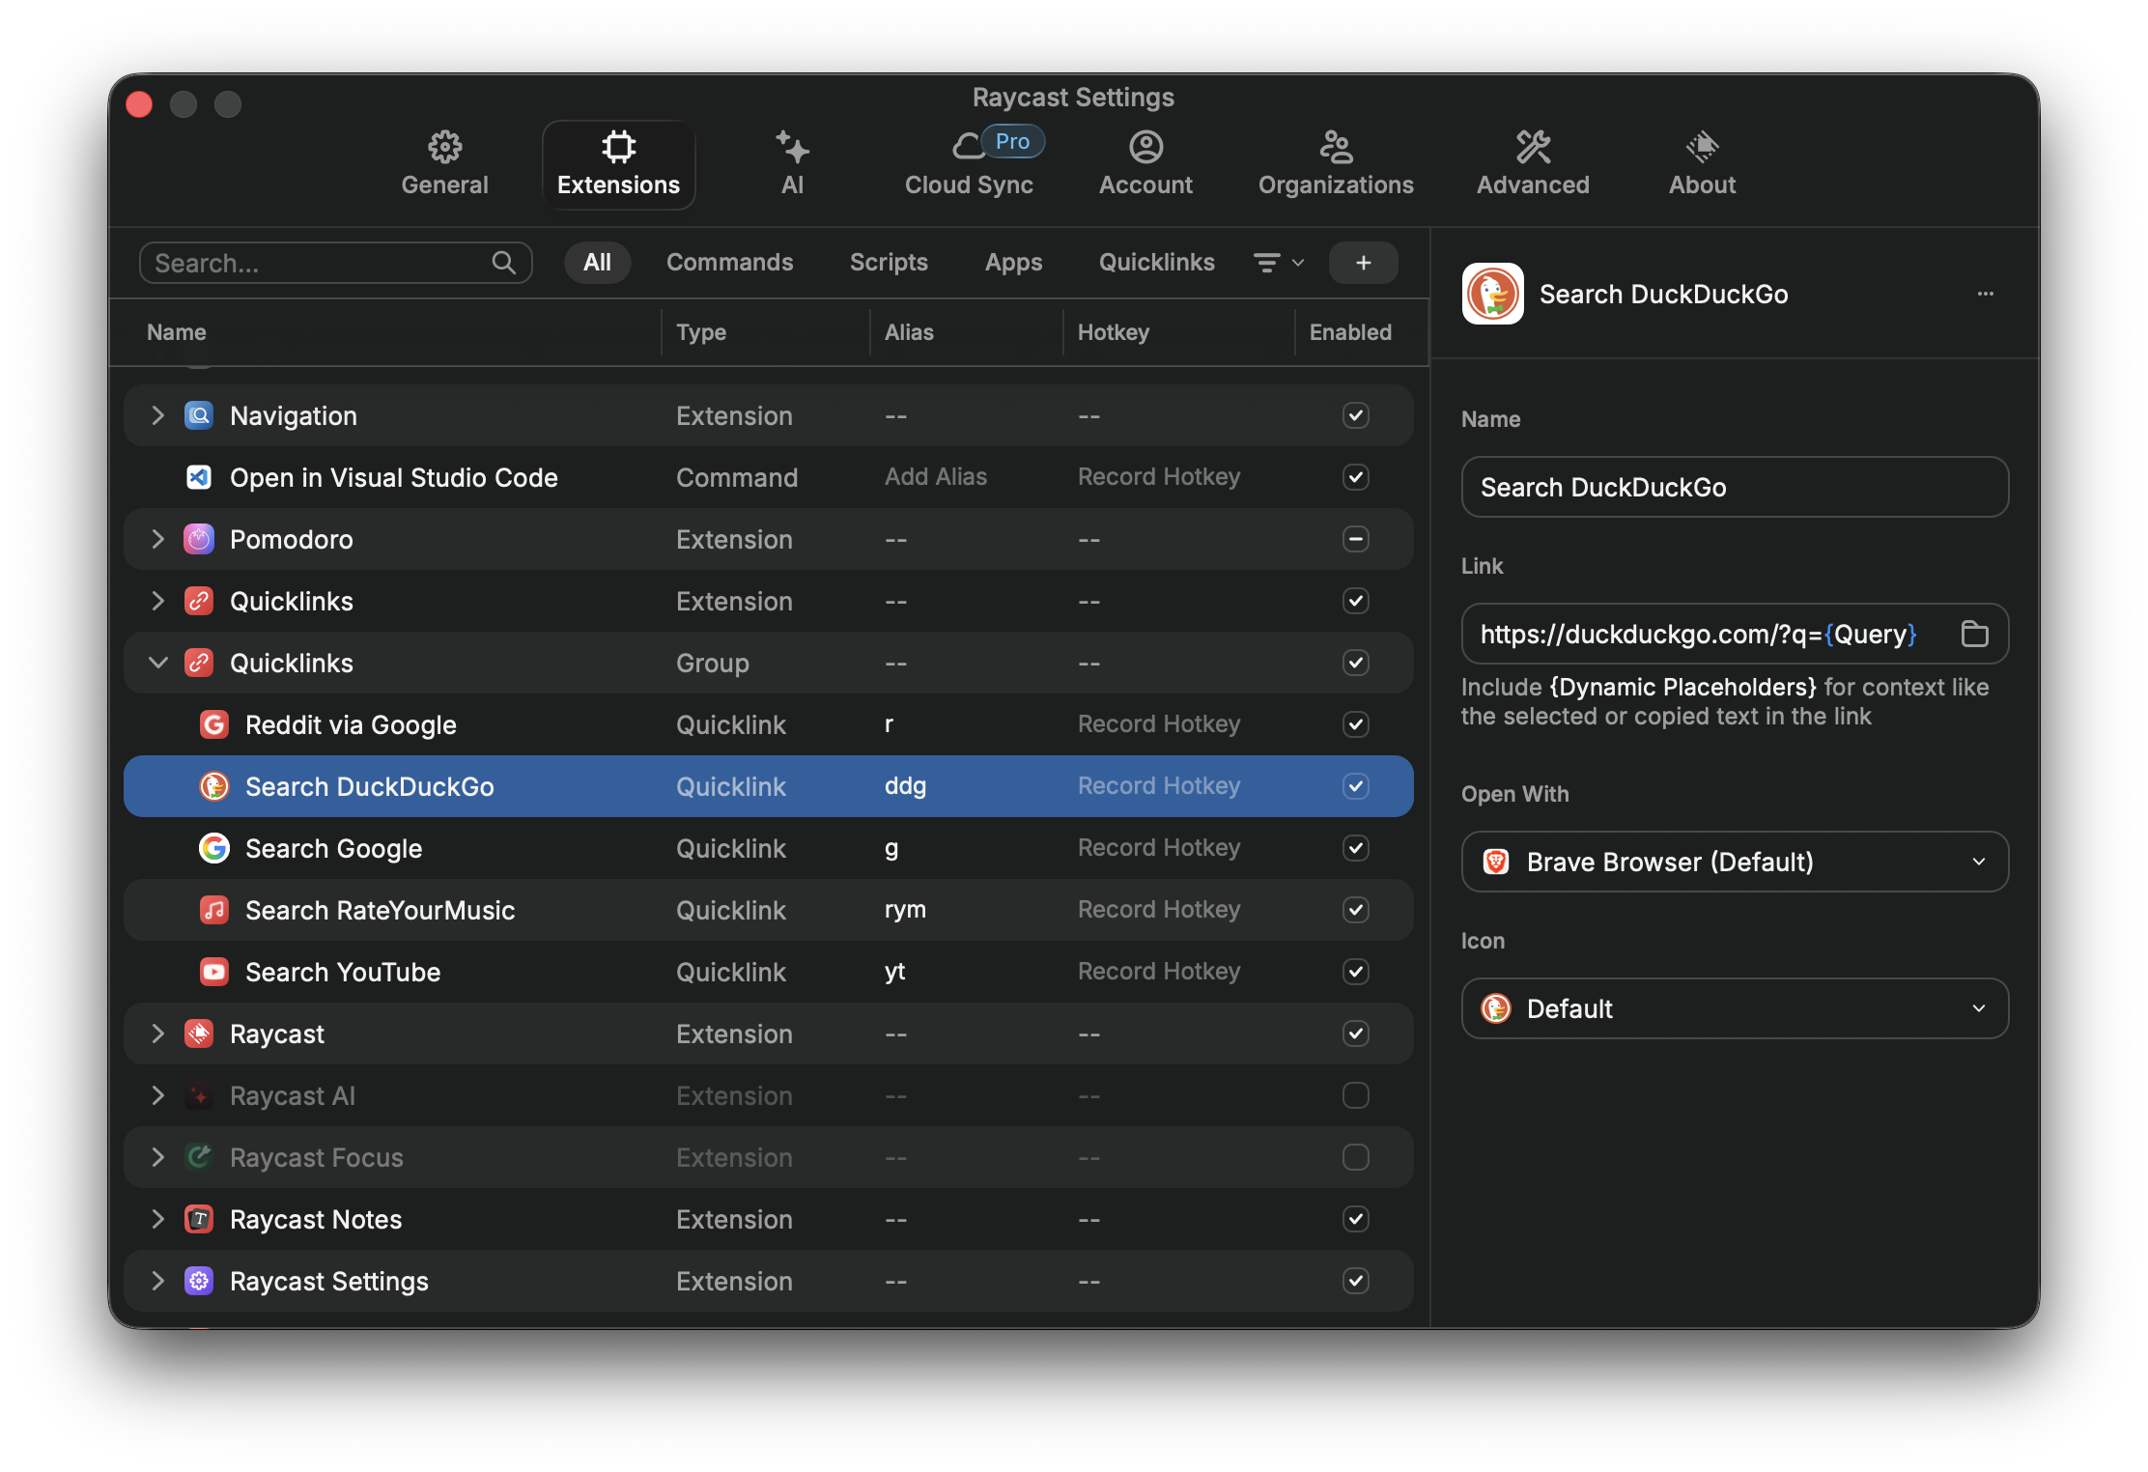Screen dimensions: 2148x1472
Task: Expand the Raycast AI extension
Action: (x=157, y=1095)
